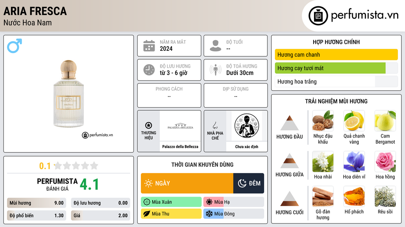This screenshot has width=405, height=227.
Task: Click the Aria Fresca perfume bottle image
Action: click(x=69, y=94)
